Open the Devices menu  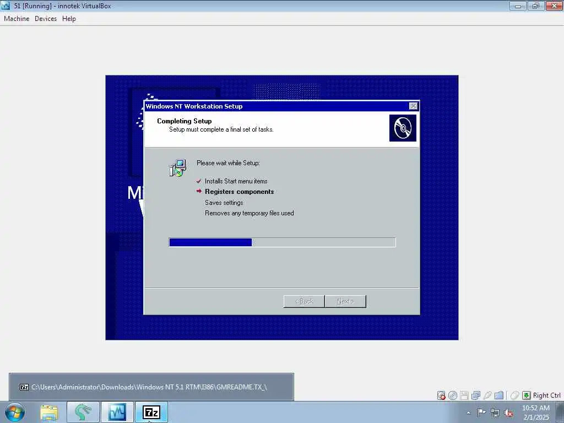pos(46,19)
